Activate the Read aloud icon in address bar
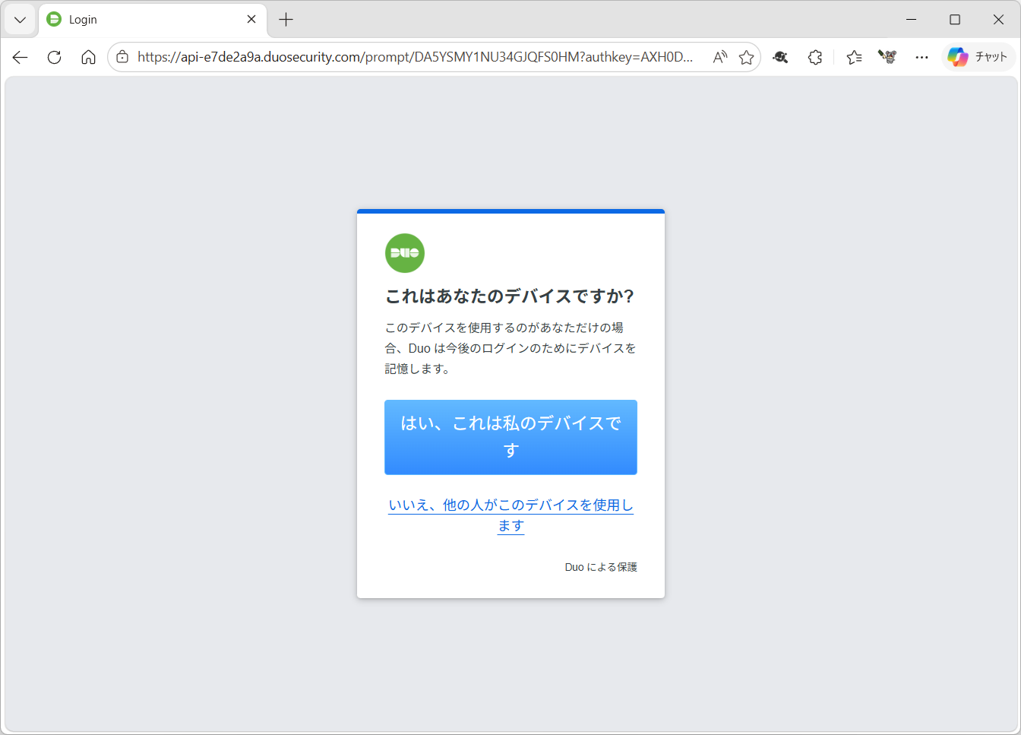This screenshot has width=1021, height=735. (719, 57)
